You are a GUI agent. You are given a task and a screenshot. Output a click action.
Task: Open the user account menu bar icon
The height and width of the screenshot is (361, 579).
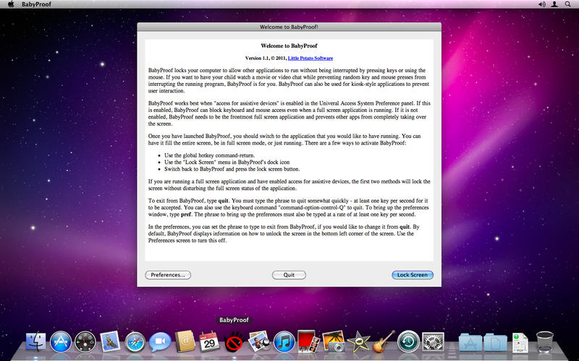pos(554,4)
